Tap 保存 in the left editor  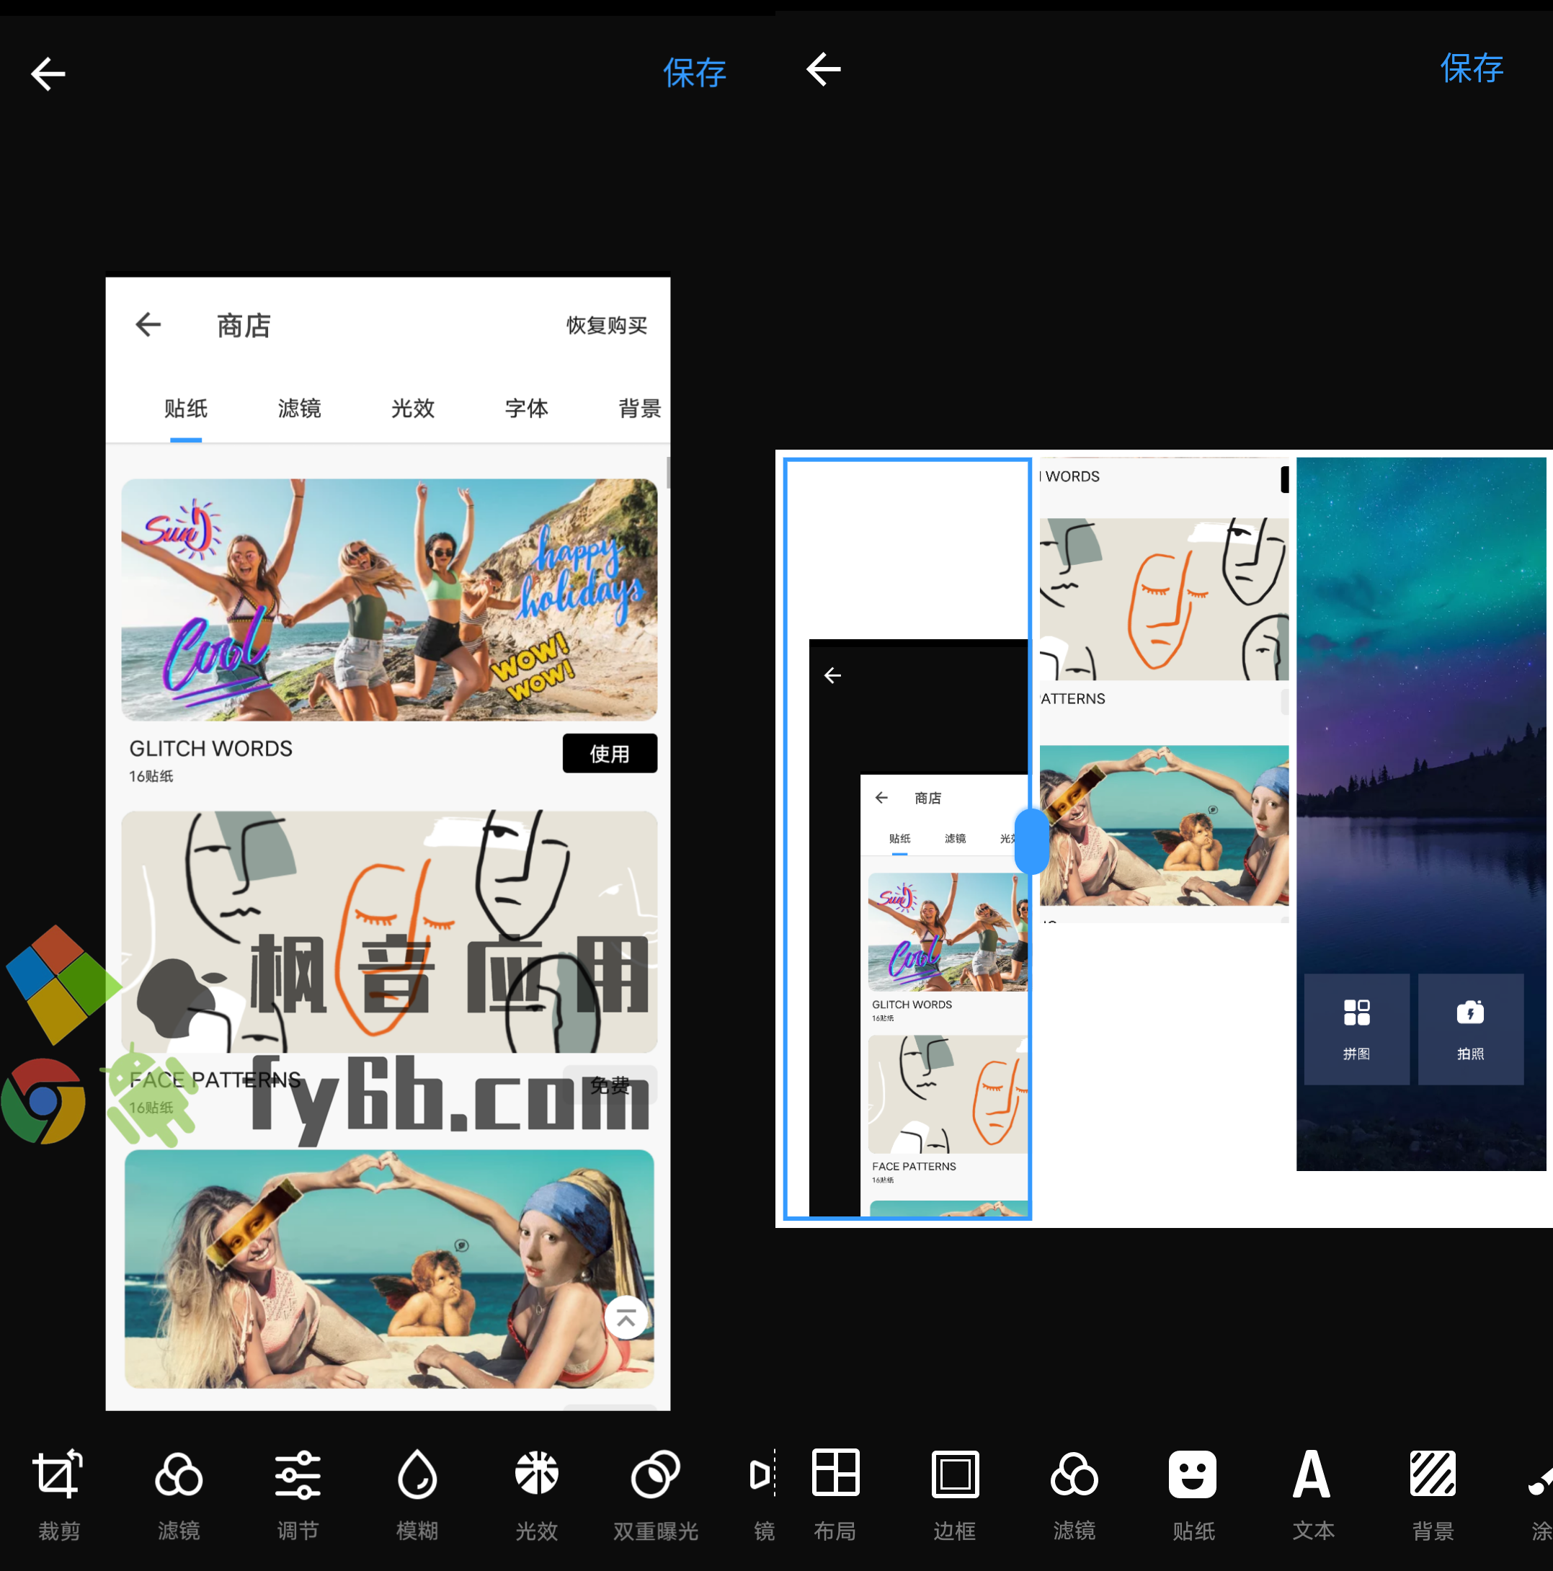[x=695, y=74]
